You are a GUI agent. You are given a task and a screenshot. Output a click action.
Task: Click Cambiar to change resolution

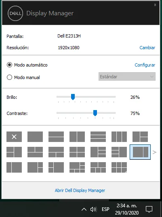[x=147, y=48]
